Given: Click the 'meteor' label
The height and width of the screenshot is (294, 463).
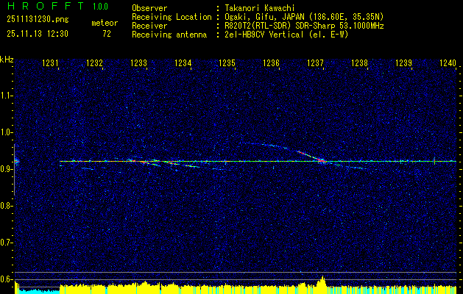Looking at the screenshot, I should click(x=105, y=23).
